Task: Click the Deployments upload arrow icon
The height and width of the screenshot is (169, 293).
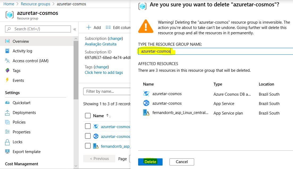Action: [x=7, y=113]
